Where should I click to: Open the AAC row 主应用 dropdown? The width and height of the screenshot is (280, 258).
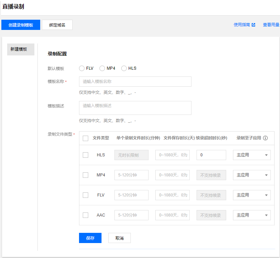pyautogui.click(x=252, y=215)
